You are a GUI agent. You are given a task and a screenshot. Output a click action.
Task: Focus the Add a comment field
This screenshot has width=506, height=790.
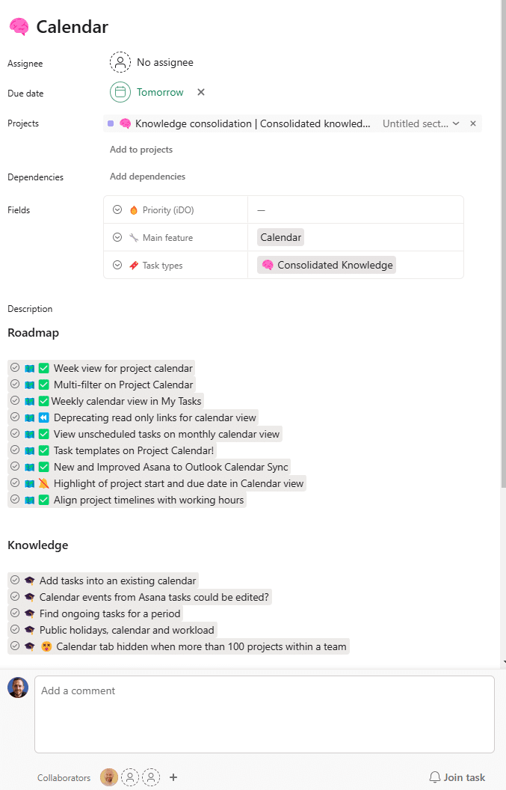click(x=264, y=714)
